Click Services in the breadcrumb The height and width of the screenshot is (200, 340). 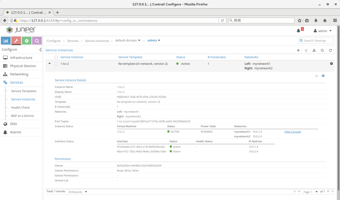pos(73,41)
